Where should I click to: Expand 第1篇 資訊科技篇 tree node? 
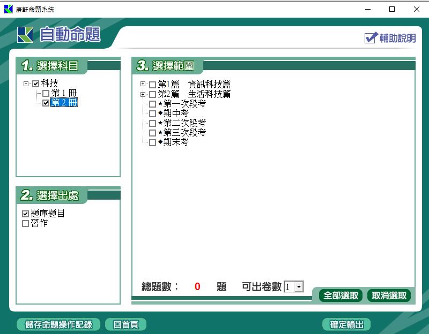point(143,85)
